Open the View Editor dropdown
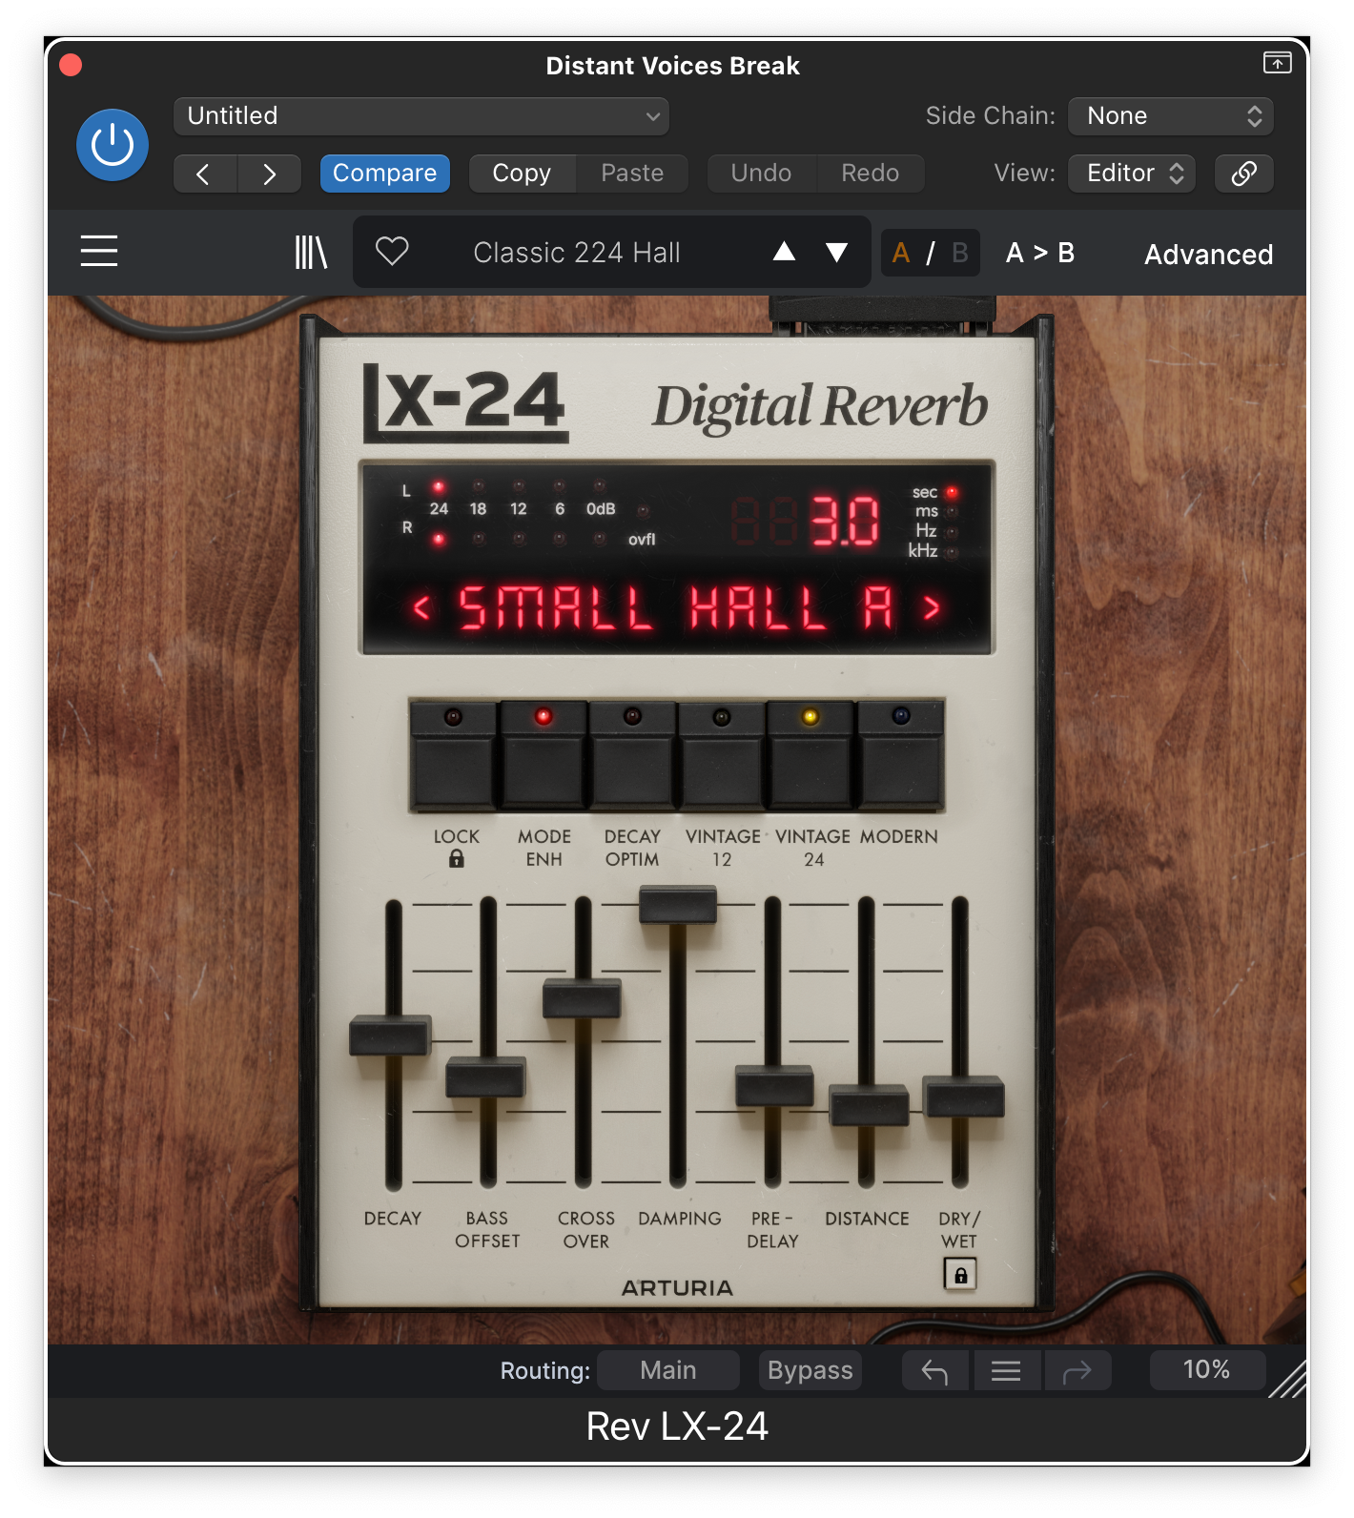The height and width of the screenshot is (1518, 1354). click(x=1132, y=174)
